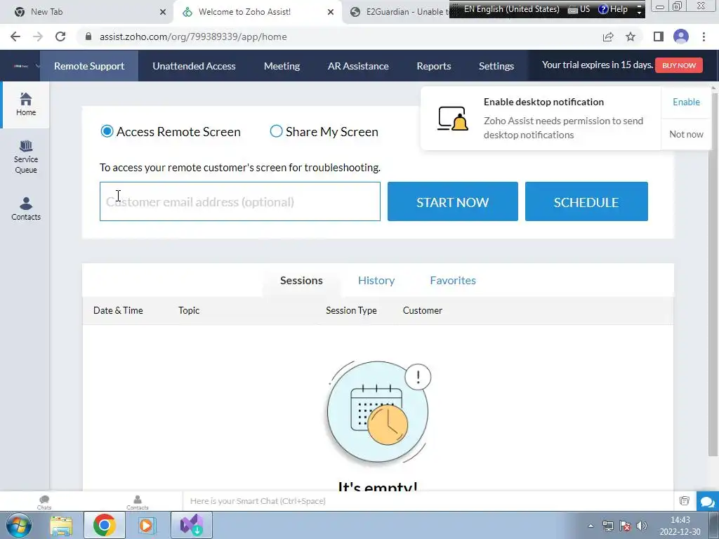Open the Reports tab
Viewport: 719px width, 539px height.
tap(434, 66)
